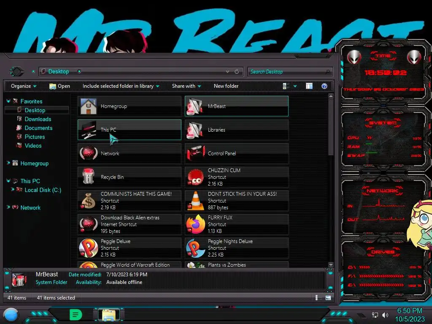Image resolution: width=432 pixels, height=324 pixels.
Task: Click the taskbar clock 6:50 PM
Action: pos(409,311)
